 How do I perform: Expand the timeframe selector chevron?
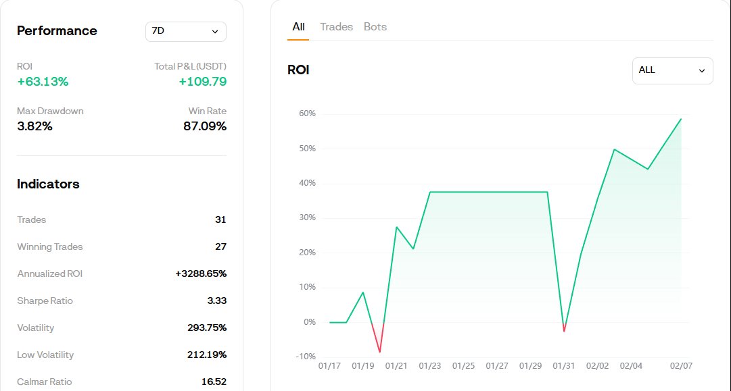tap(215, 31)
